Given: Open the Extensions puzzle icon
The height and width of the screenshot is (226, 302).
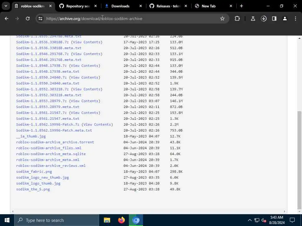Looking at the screenshot, I should tap(237, 19).
